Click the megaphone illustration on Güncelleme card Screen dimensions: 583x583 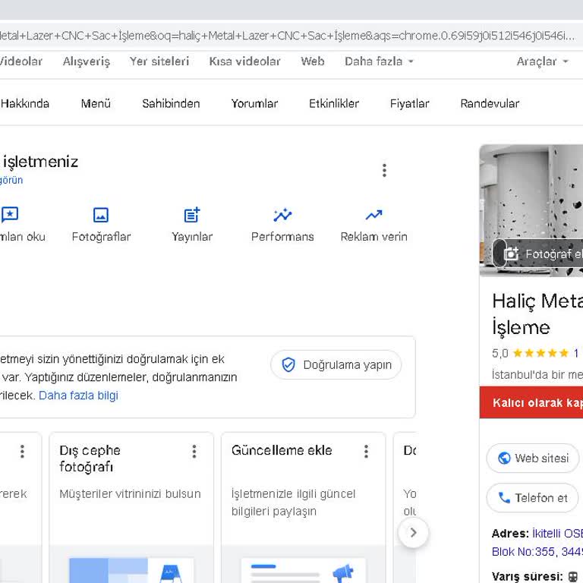[343, 573]
